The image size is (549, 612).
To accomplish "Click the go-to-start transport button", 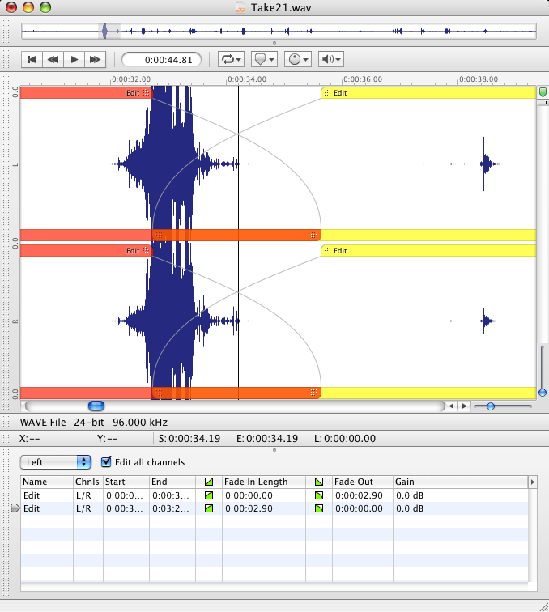I will click(32, 59).
